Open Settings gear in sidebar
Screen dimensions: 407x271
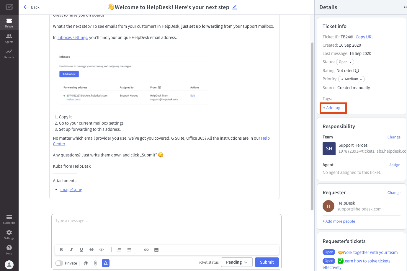[x=9, y=234]
